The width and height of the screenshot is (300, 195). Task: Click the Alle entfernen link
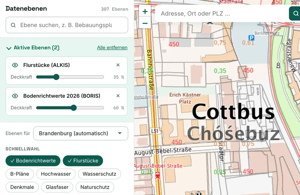pyautogui.click(x=112, y=47)
